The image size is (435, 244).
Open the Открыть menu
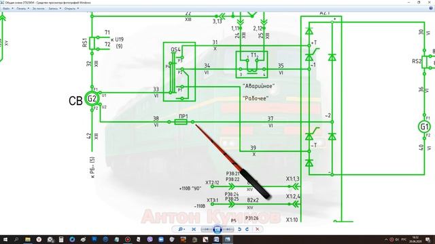(x=71, y=9)
